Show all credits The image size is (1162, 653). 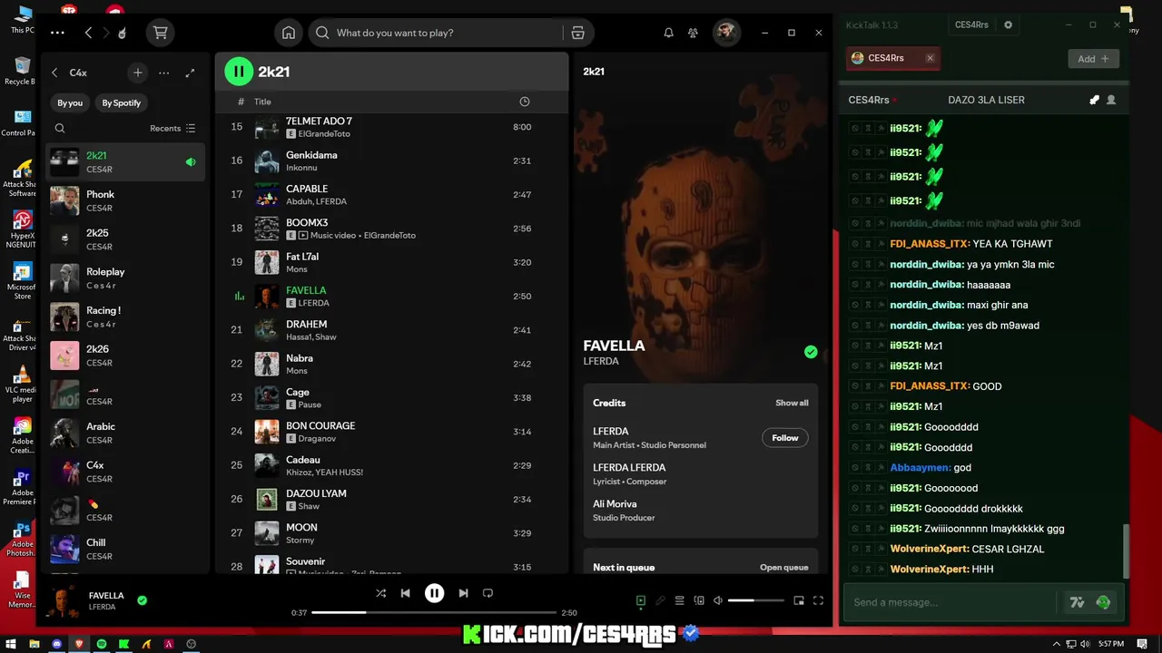click(792, 403)
